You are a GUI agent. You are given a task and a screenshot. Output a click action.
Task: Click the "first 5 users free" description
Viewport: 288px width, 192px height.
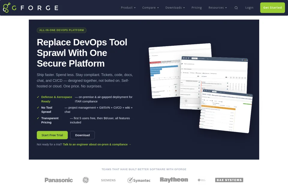click(x=100, y=120)
